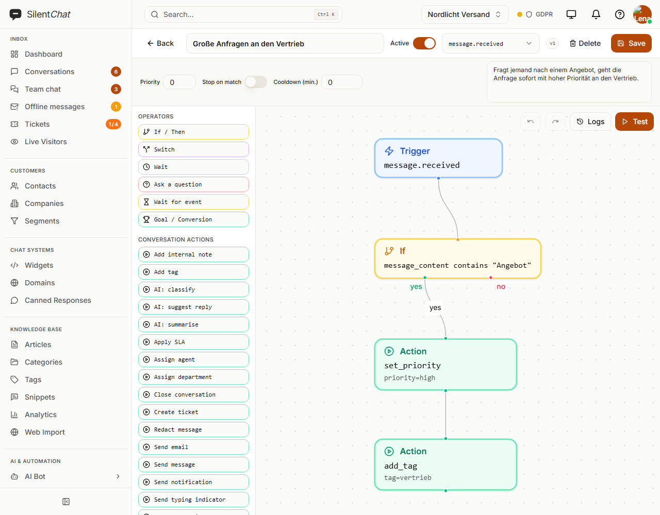Click the redo arrow icon
The height and width of the screenshot is (515, 660).
tap(555, 122)
